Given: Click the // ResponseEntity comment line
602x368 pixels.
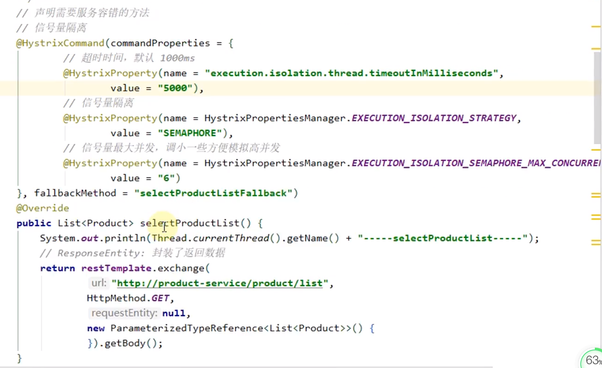Looking at the screenshot, I should click(x=132, y=253).
